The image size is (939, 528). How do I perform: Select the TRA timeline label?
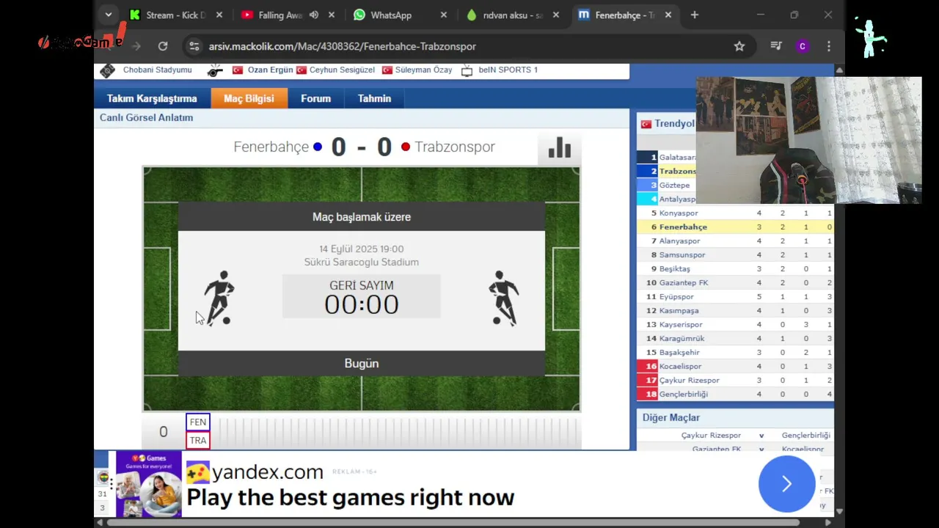click(198, 441)
